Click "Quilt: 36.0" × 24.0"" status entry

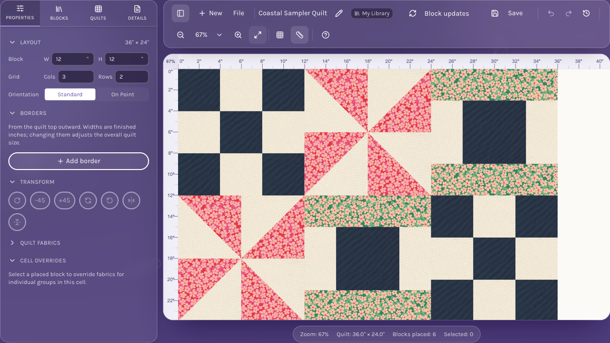[x=361, y=334]
